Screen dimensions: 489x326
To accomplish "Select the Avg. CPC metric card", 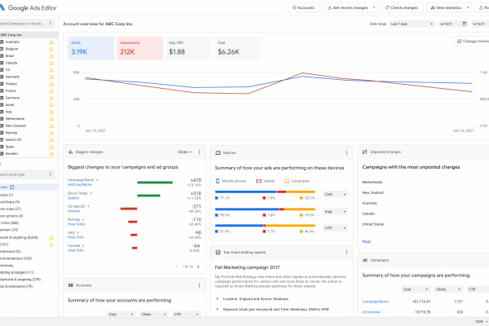I will pyautogui.click(x=189, y=48).
